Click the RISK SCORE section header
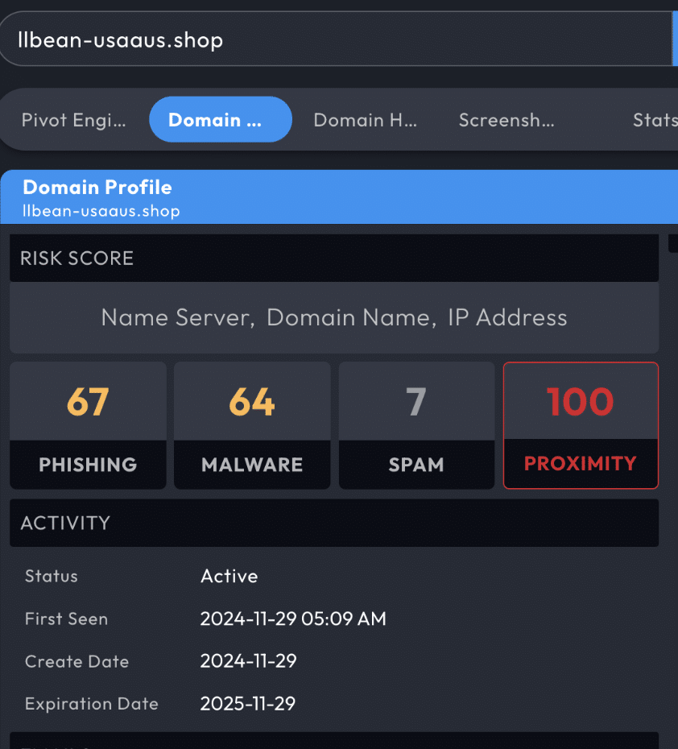Screen dimensions: 678x749 (334, 258)
